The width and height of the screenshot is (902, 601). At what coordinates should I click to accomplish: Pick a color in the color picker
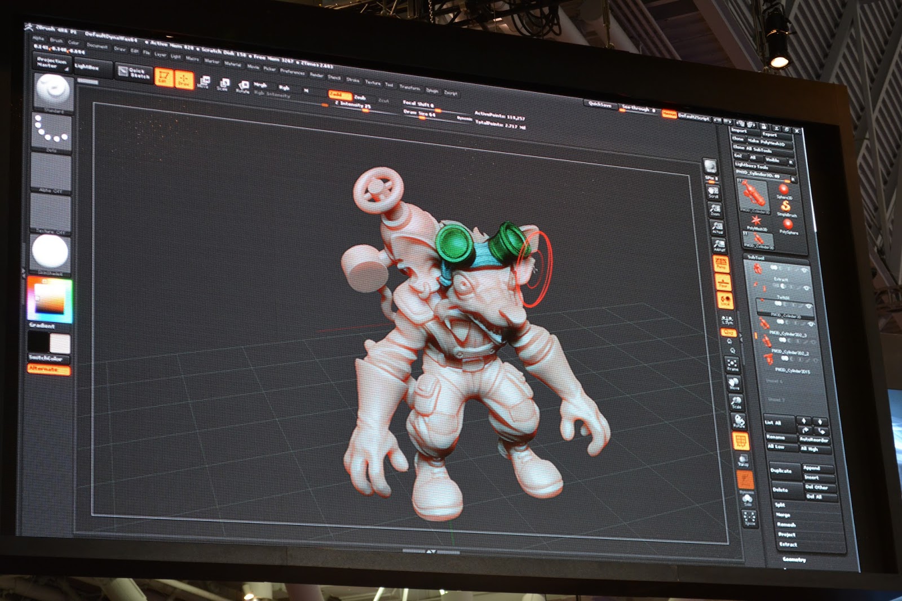click(x=50, y=299)
